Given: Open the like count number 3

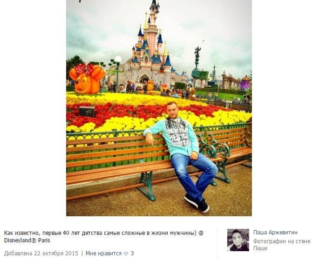Looking at the screenshot, I should point(132,253).
